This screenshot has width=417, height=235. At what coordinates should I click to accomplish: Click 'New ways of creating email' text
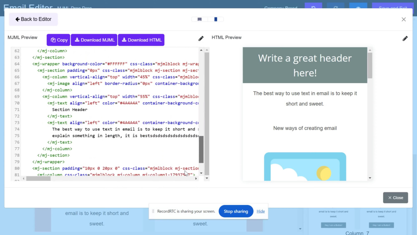click(305, 128)
